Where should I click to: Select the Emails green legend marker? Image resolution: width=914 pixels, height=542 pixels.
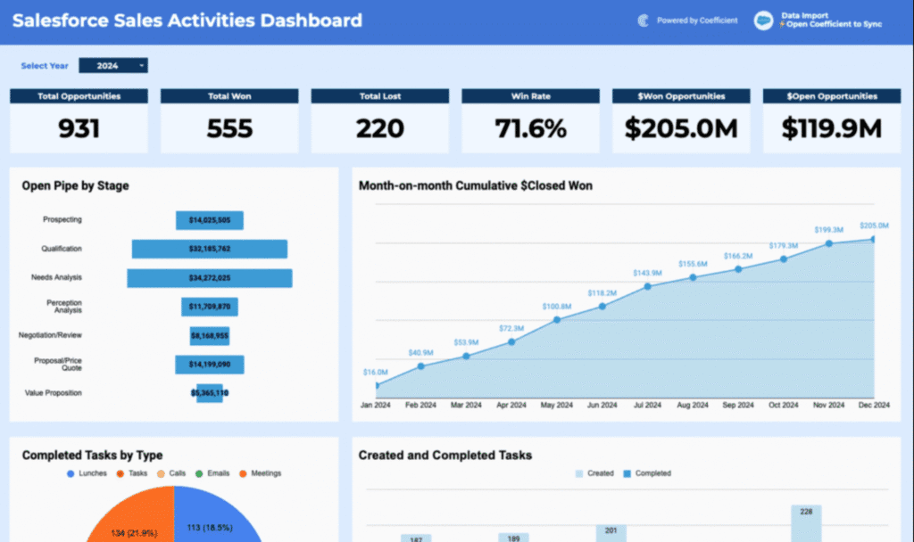coord(199,473)
